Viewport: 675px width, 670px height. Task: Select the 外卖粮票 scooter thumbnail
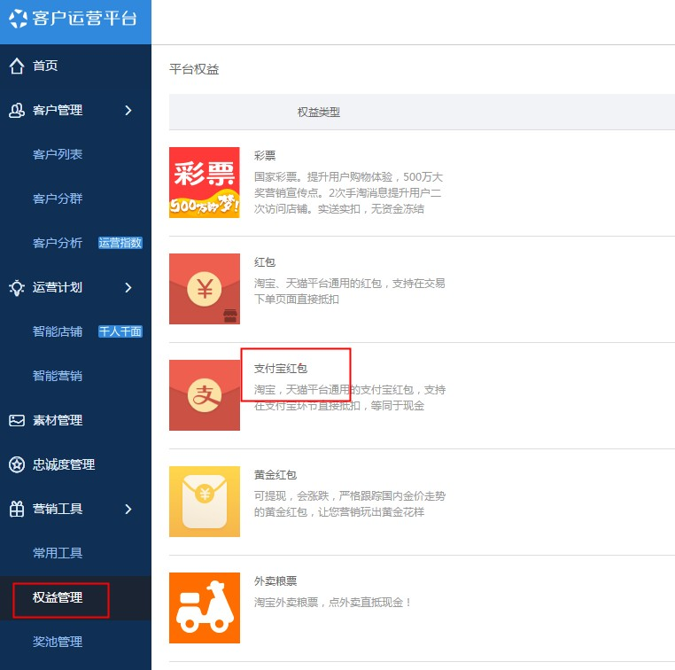pos(205,608)
